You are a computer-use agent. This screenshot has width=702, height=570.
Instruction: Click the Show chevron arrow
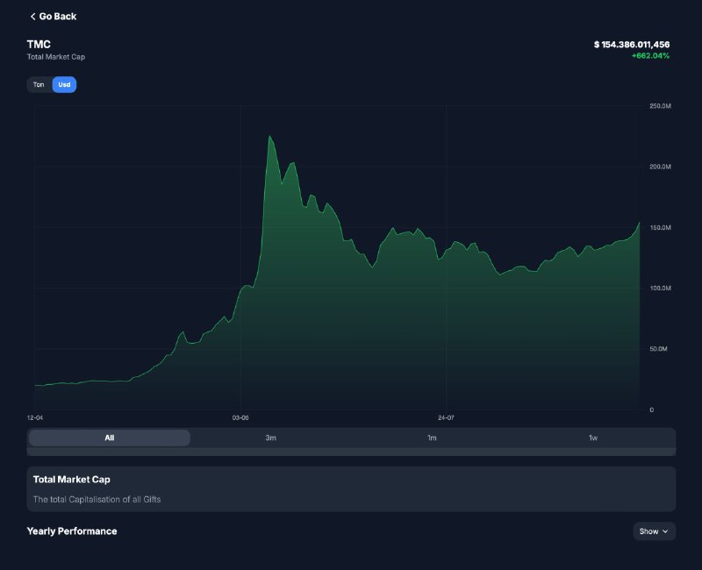click(x=665, y=531)
